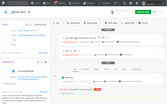Collapse the Organization section icon
This screenshot has width=167, height=104.
coord(42,62)
